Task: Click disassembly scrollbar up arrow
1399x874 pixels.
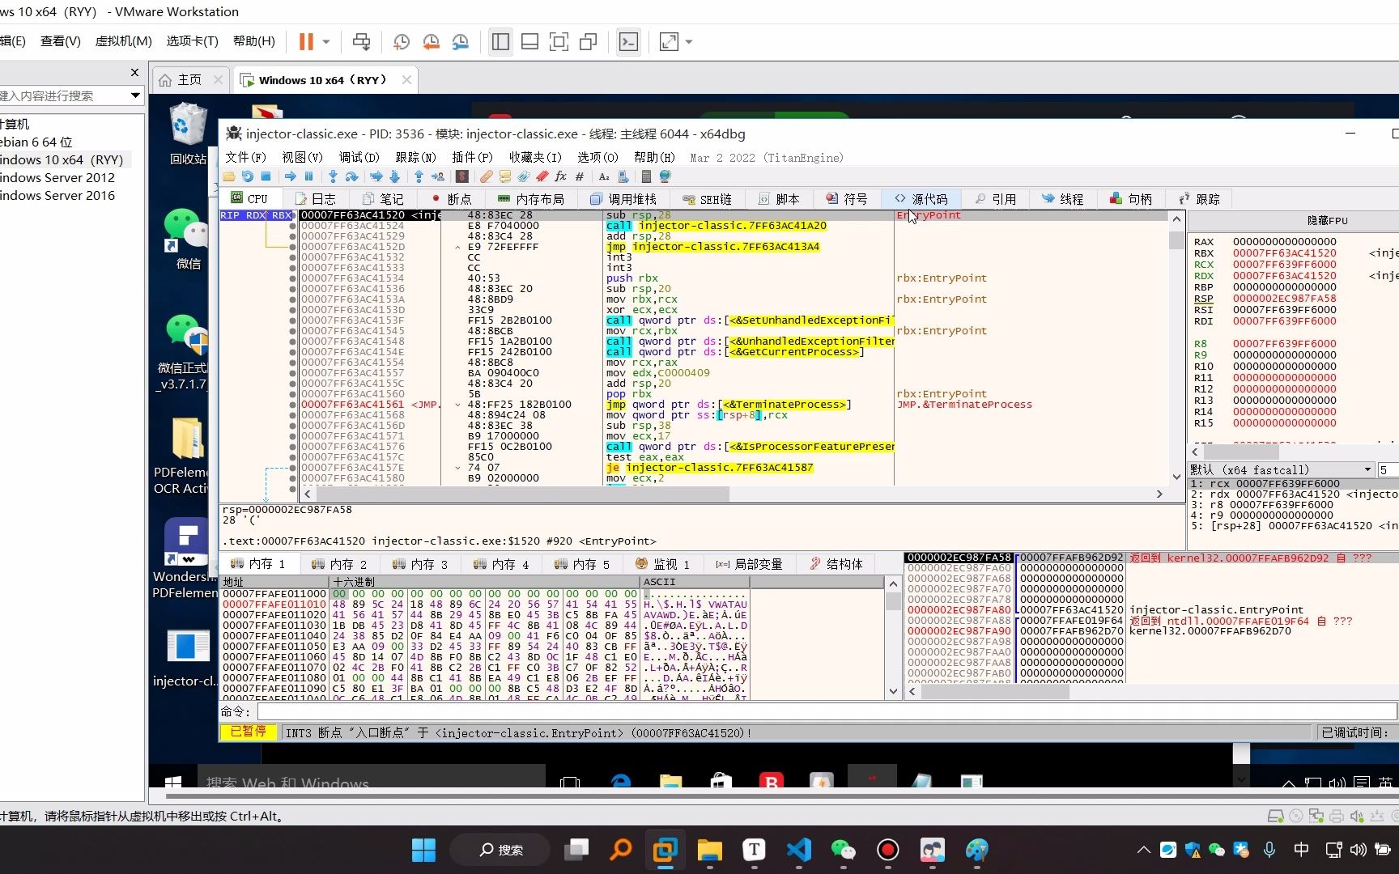Action: point(1176,219)
